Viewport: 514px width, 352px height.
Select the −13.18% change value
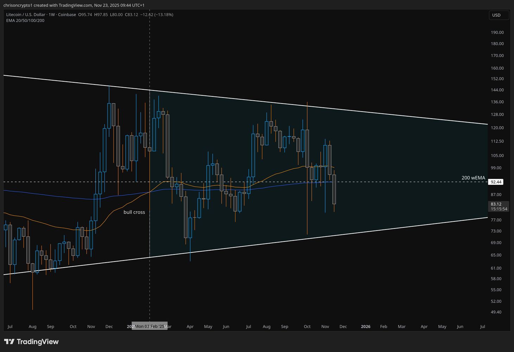[x=164, y=15]
